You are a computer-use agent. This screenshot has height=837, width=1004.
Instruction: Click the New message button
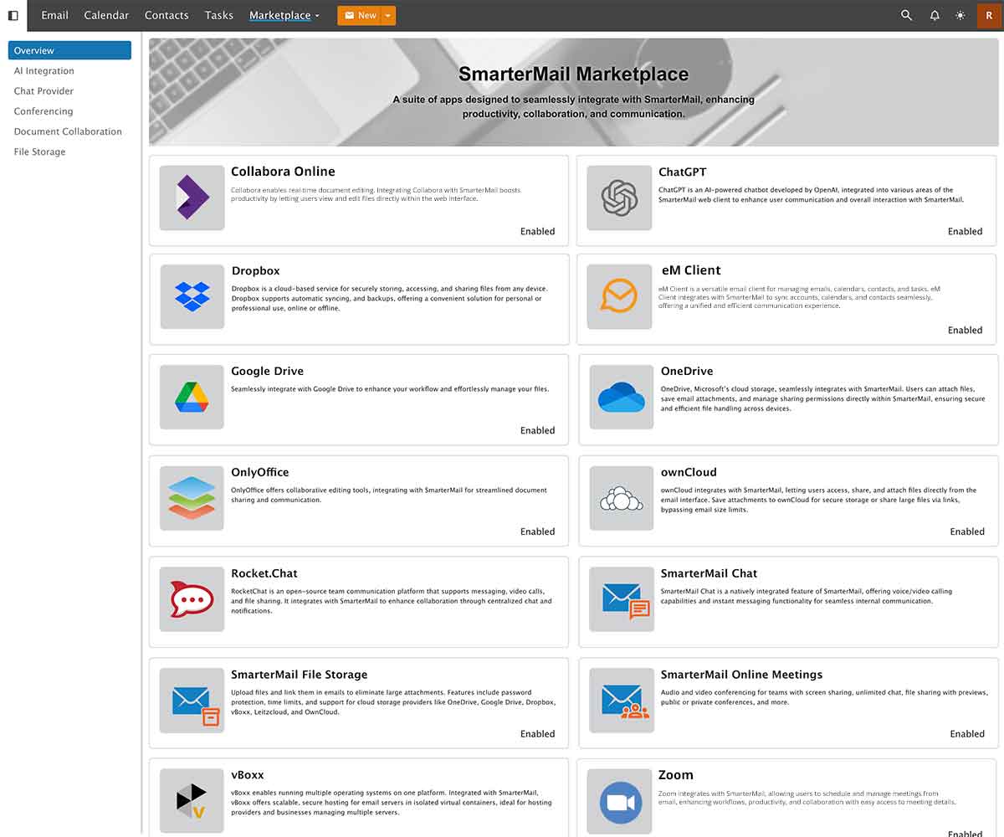tap(360, 15)
